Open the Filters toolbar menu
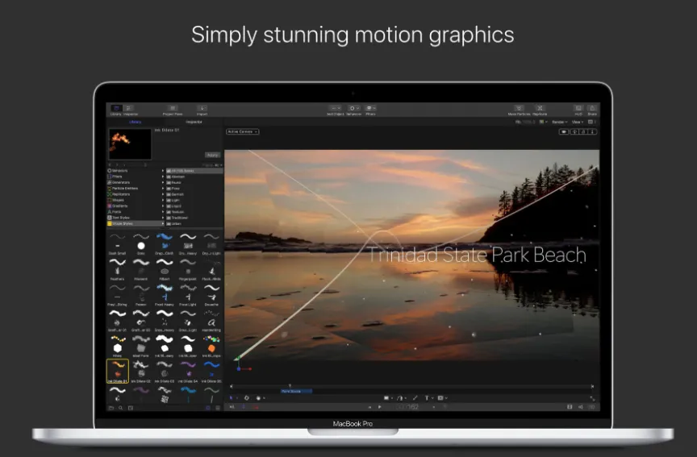The image size is (697, 457). (370, 108)
